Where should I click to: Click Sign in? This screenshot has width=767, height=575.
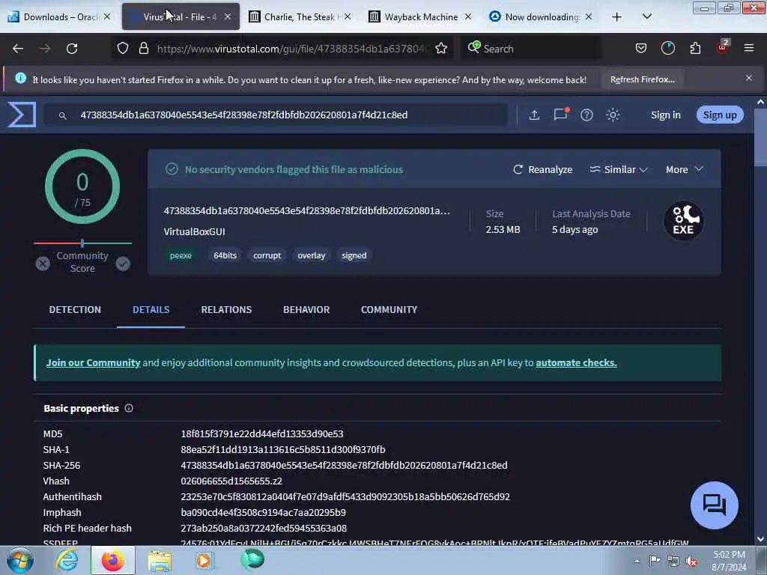665,115
